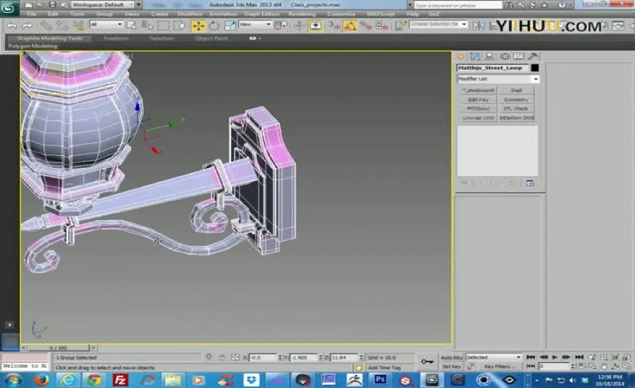This screenshot has width=635, height=388.
Task: Open the 3ds Max application menu logo
Action: (9, 8)
